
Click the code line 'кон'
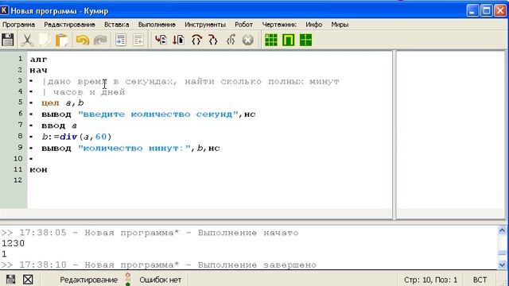[x=39, y=169]
